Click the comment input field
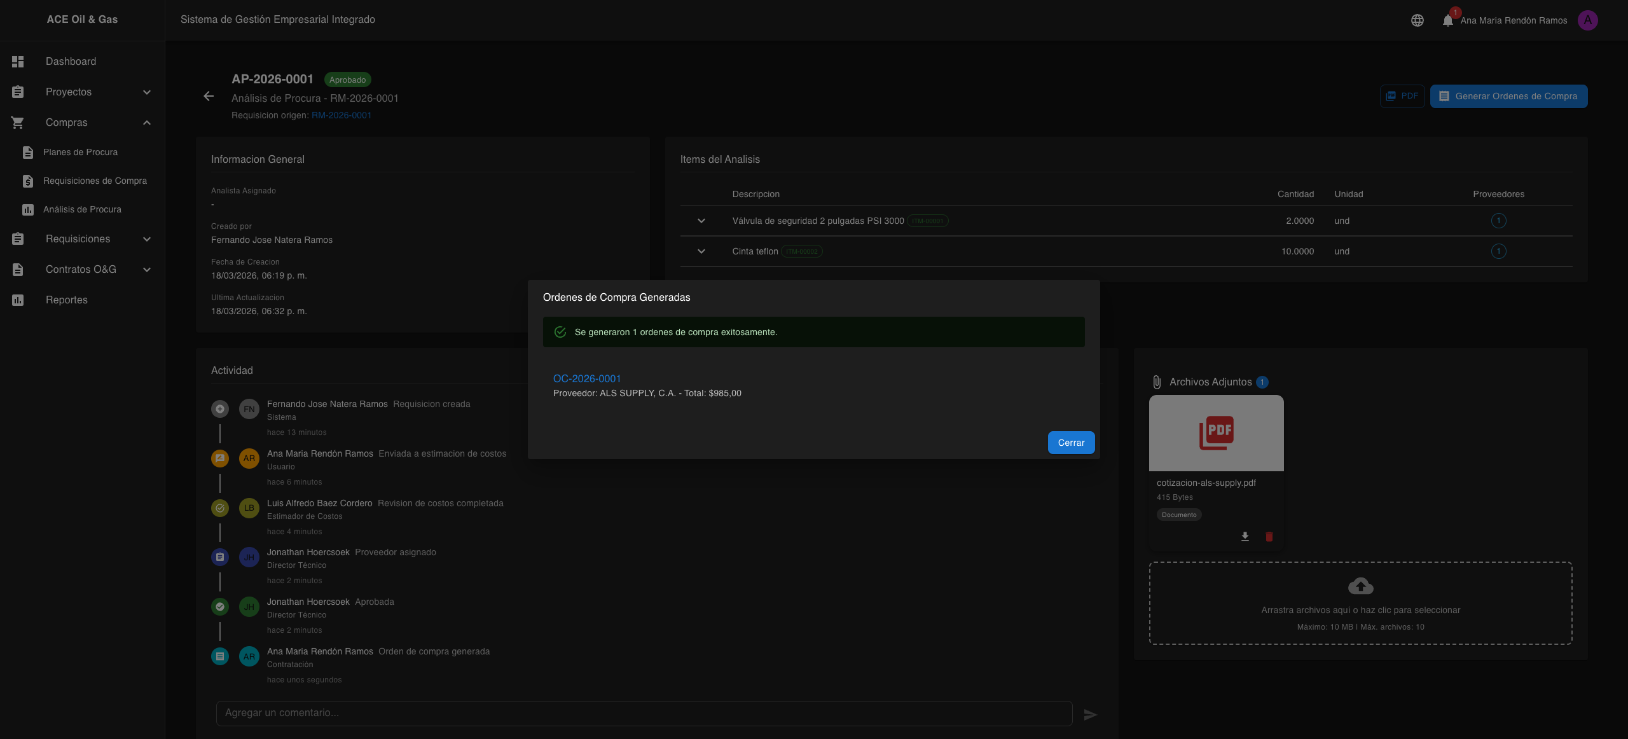 point(644,713)
